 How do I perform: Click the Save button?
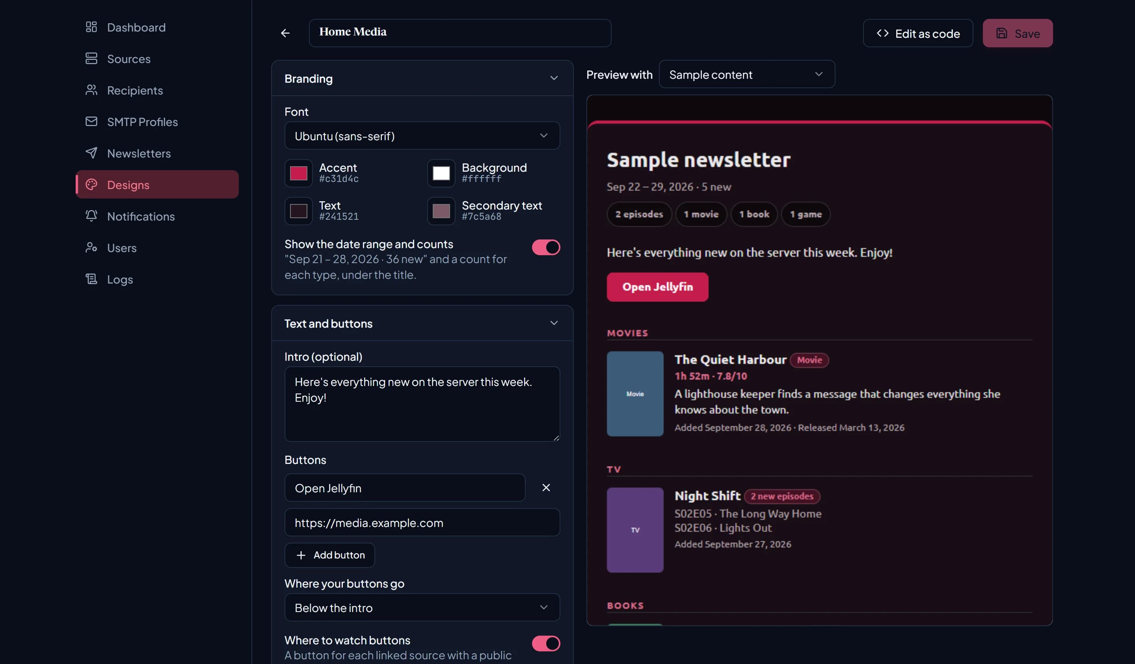pyautogui.click(x=1018, y=33)
